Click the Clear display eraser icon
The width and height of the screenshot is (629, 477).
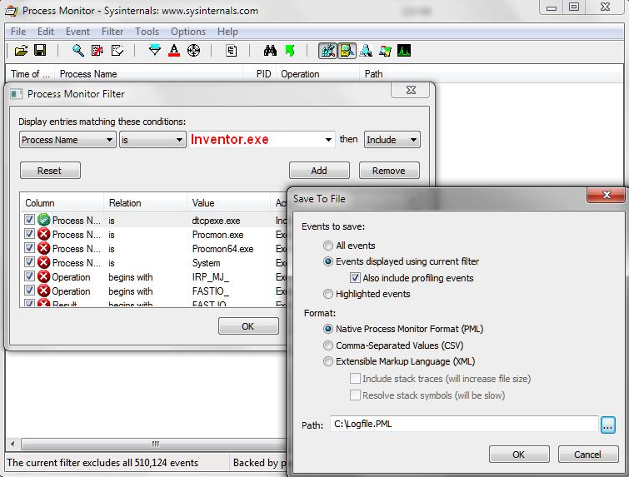coord(117,51)
